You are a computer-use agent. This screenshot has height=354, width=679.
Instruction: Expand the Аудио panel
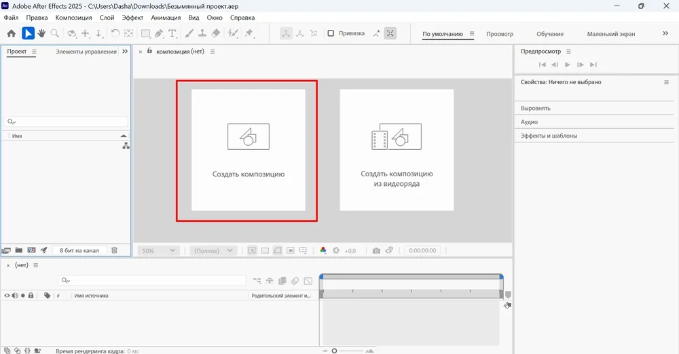tap(530, 122)
